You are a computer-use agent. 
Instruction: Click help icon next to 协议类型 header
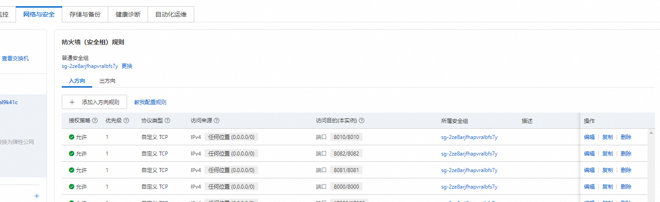pyautogui.click(x=167, y=121)
